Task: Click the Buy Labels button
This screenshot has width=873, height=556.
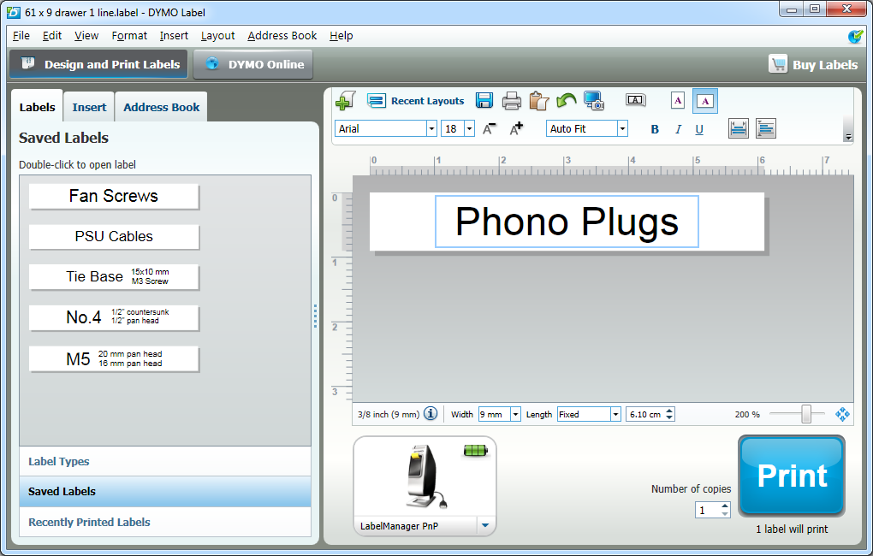Action: (813, 64)
